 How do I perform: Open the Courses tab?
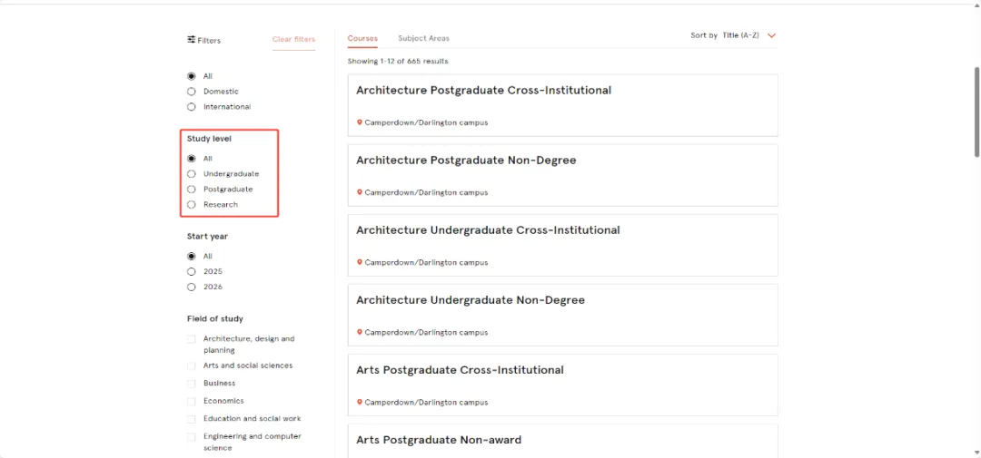point(362,38)
